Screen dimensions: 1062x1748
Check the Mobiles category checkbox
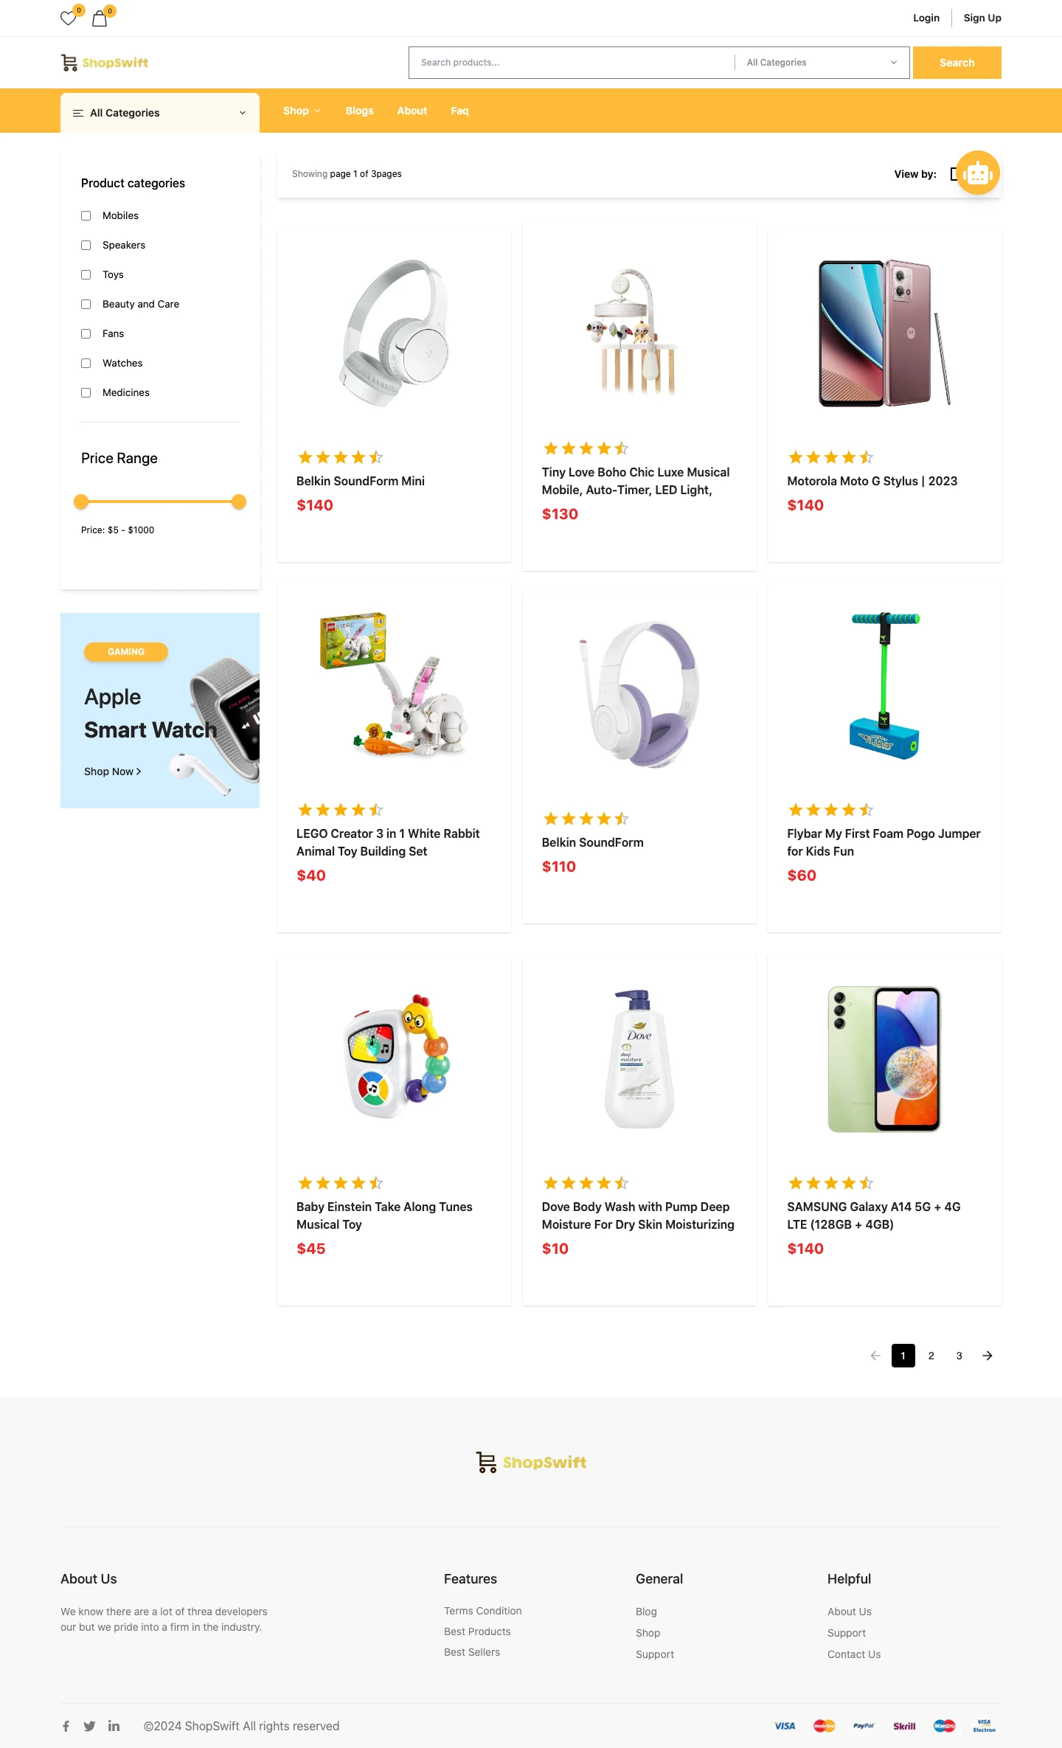(x=86, y=215)
